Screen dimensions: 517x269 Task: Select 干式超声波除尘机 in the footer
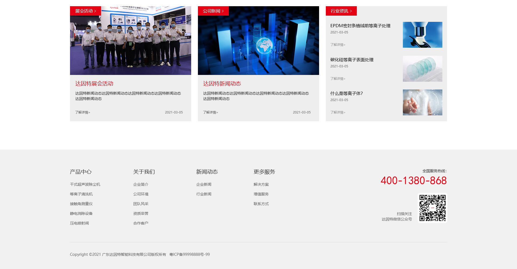click(x=85, y=184)
